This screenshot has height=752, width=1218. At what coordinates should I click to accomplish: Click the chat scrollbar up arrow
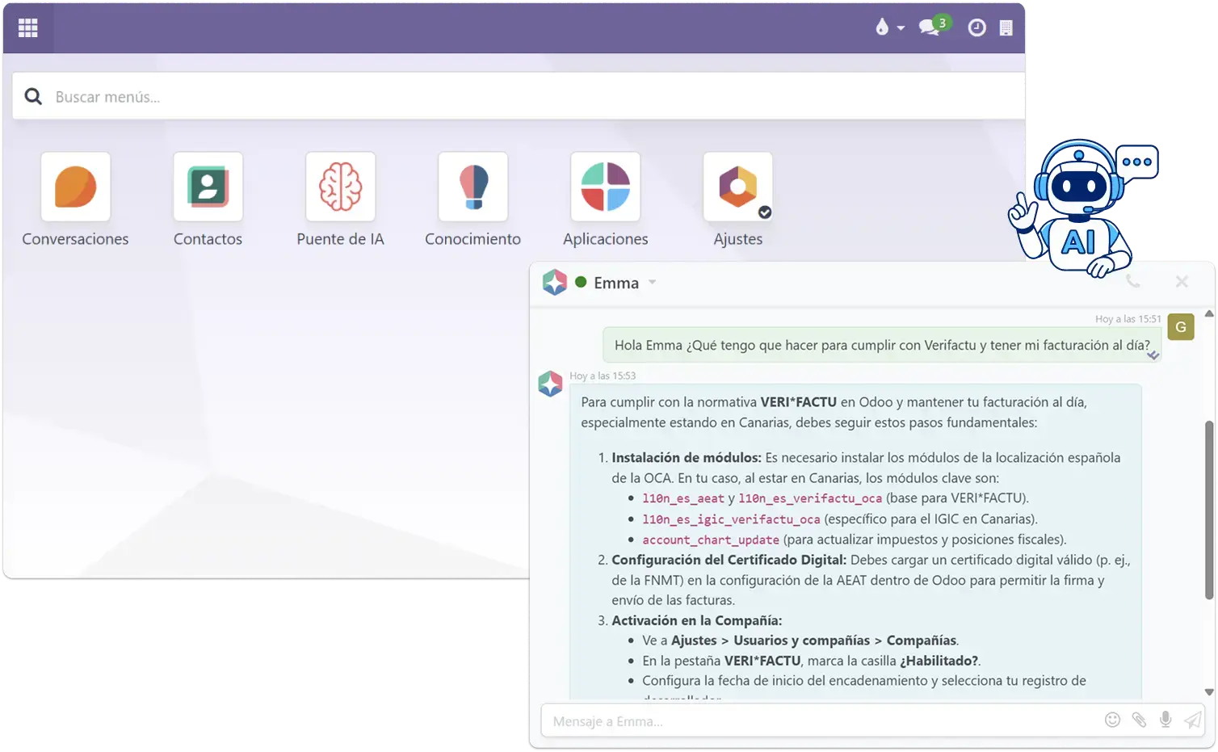(1209, 313)
